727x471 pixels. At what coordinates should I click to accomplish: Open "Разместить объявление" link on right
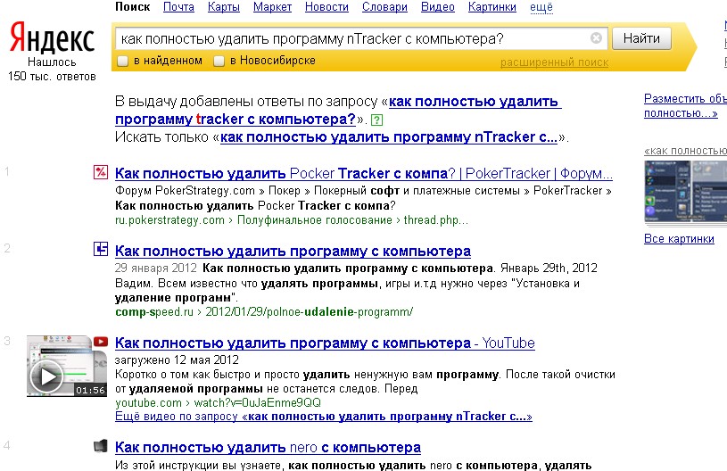(685, 105)
